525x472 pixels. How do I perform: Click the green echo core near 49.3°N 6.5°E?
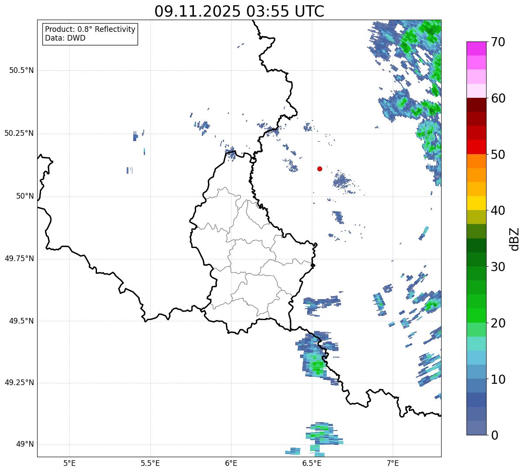318,366
